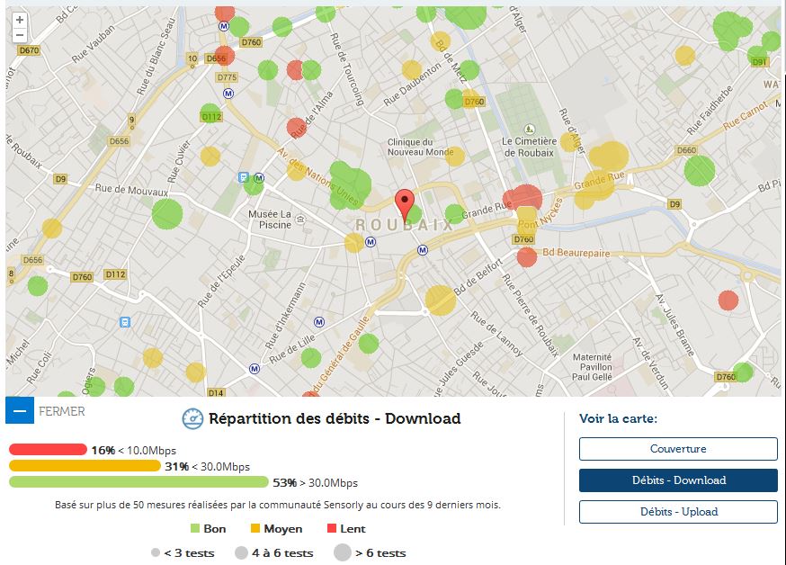786x565 pixels.
Task: Click the speedometer icon beside Répartition des débits
Action: (192, 418)
